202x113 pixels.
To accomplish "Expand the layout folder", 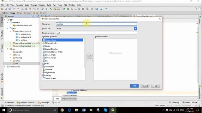I will point(10,55).
